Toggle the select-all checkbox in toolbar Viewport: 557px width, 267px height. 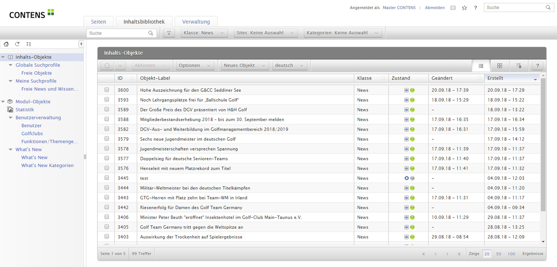pyautogui.click(x=107, y=66)
